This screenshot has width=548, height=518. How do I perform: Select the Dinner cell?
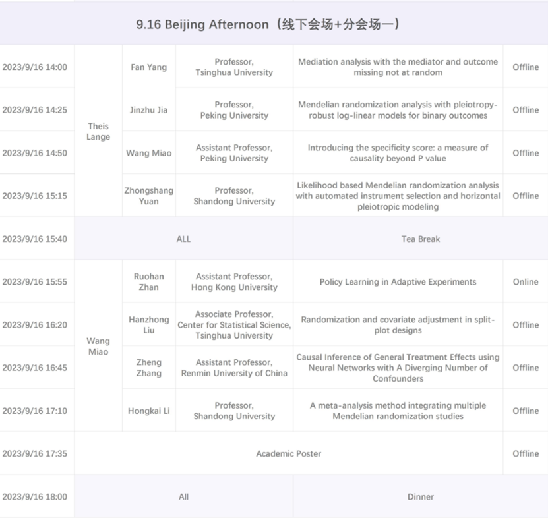(x=420, y=497)
